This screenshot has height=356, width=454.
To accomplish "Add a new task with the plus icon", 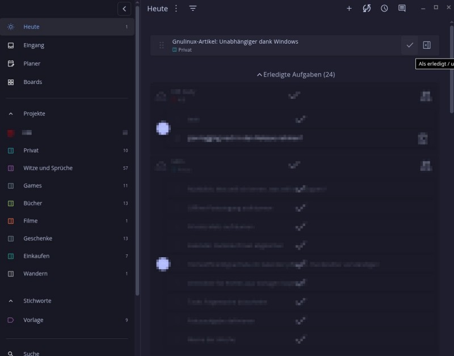I will coord(349,9).
